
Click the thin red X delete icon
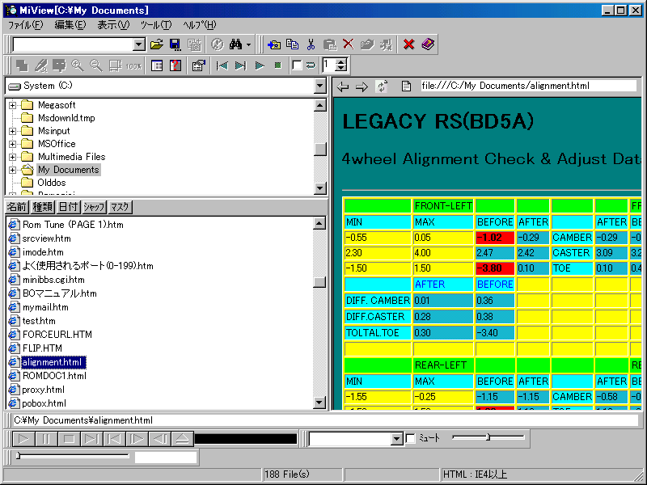[349, 44]
